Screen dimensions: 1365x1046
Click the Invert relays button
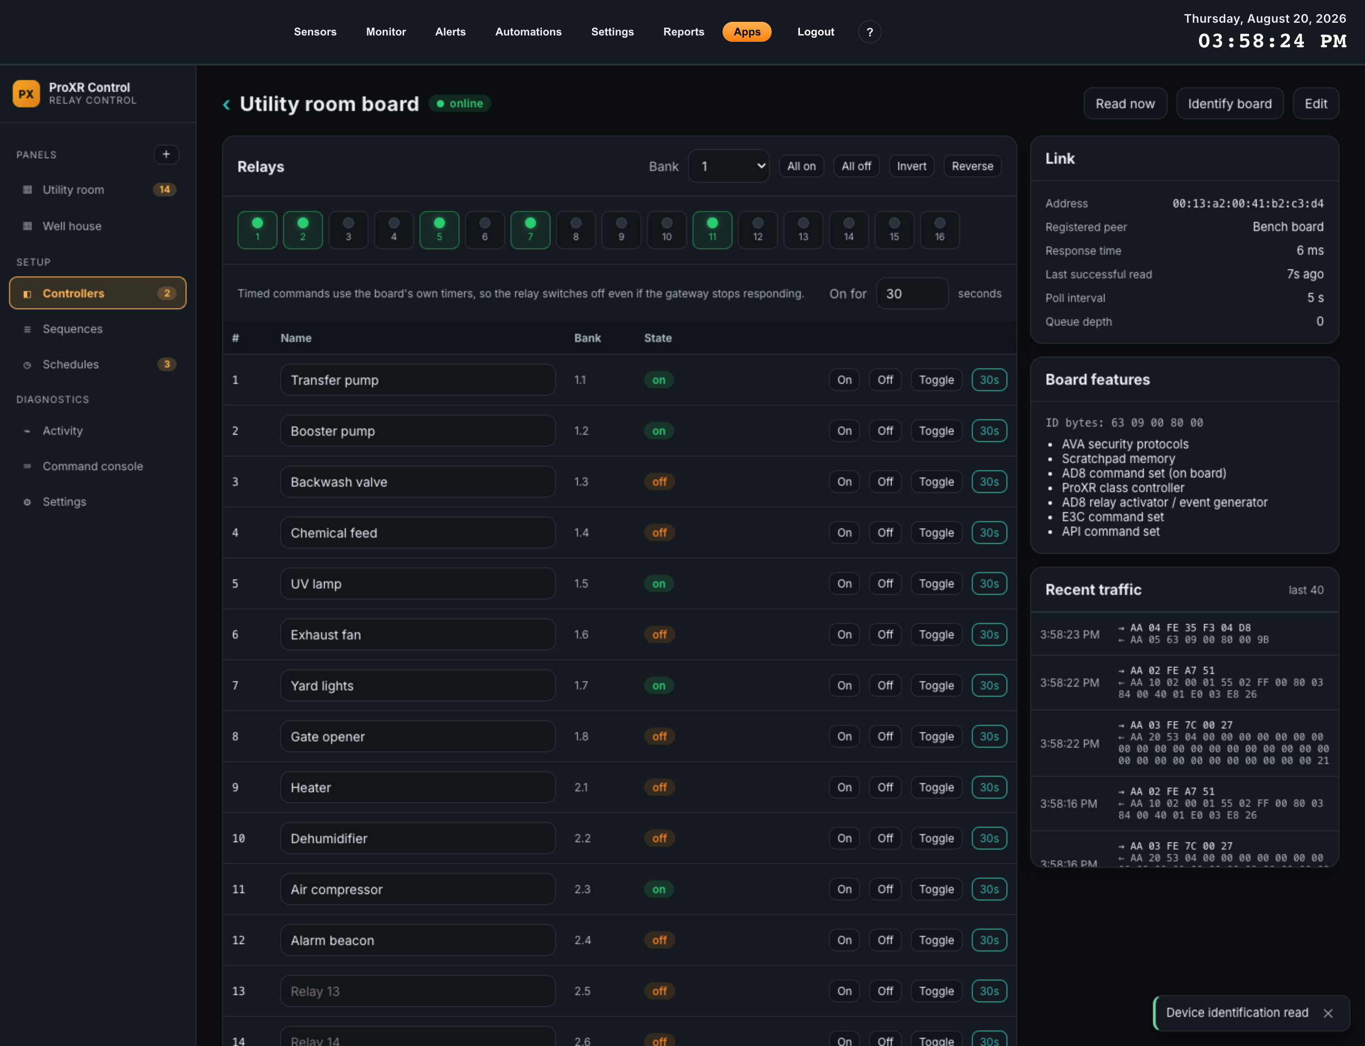pyautogui.click(x=911, y=166)
